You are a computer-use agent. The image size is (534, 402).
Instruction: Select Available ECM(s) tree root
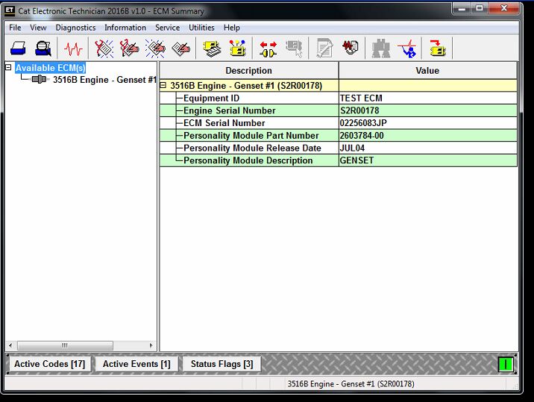coord(51,68)
